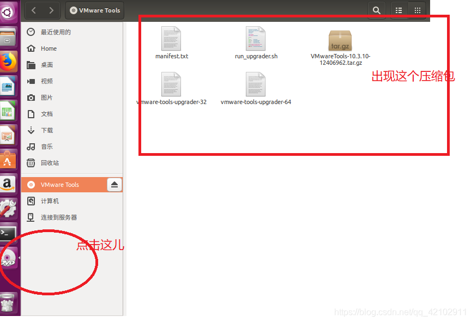The height and width of the screenshot is (322, 471).
Task: Launch Firefox from the launcher
Action: [x=8, y=61]
